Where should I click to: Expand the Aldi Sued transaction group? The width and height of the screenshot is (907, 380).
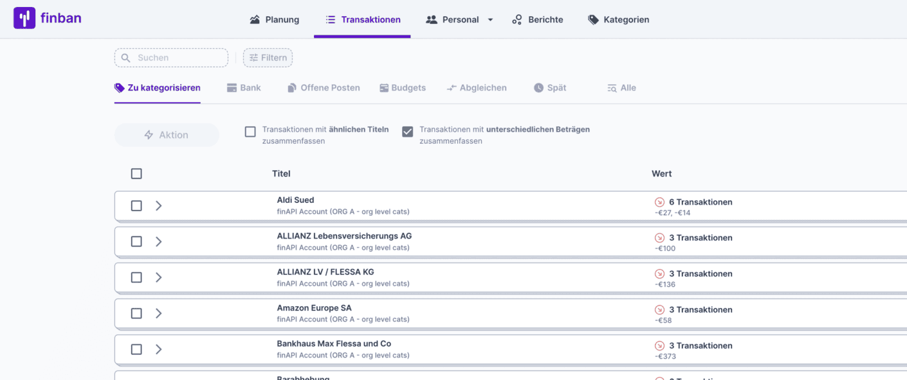coord(159,206)
